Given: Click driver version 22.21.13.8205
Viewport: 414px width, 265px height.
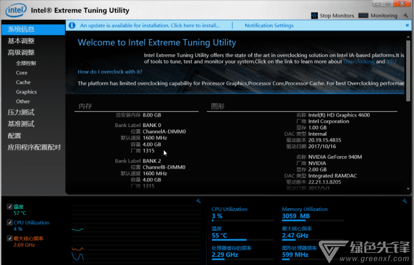Looking at the screenshot, I should (x=324, y=182).
